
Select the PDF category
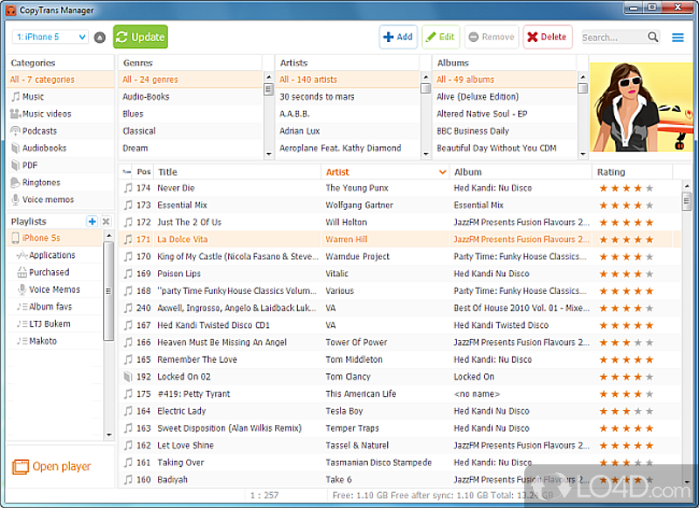point(60,165)
